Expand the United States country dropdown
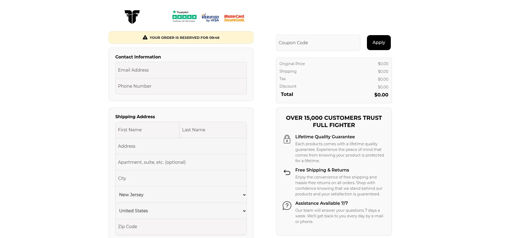 coord(181,211)
